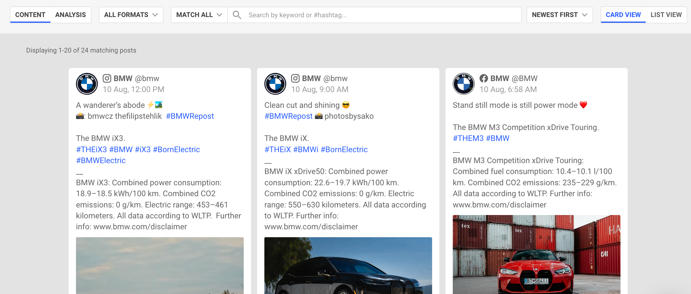Click 'Displaying 1-20 of 24 matching posts' text
The image size is (691, 294).
(81, 50)
